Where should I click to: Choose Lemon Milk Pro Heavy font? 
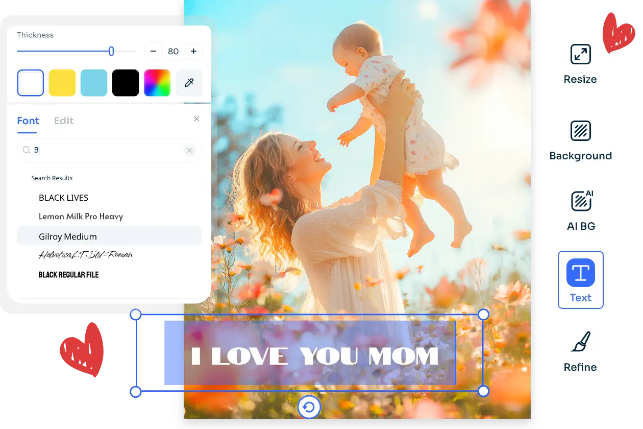[x=81, y=217]
